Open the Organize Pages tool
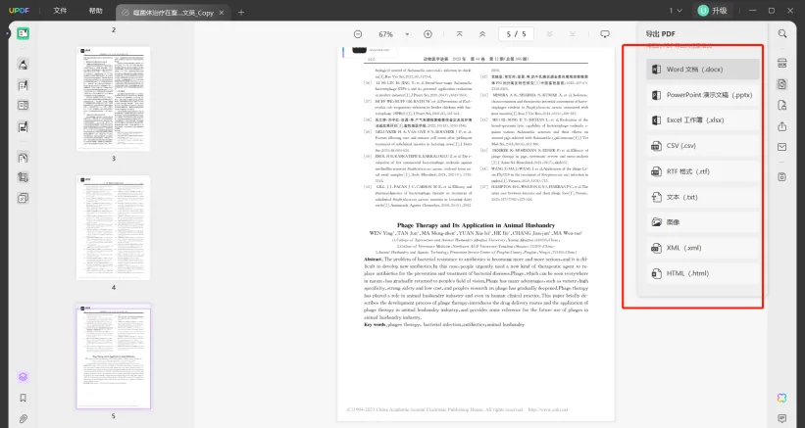Viewport: 805px width, 428px height. tap(23, 158)
